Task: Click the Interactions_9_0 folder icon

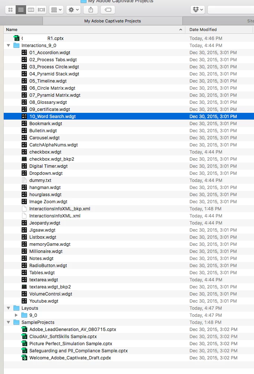Action: tap(16, 45)
